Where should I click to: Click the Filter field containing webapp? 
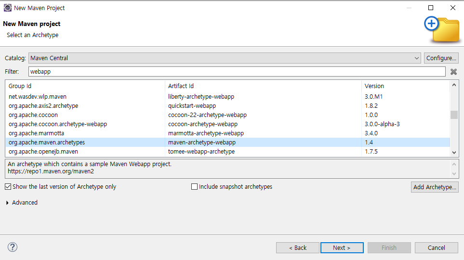pos(237,72)
